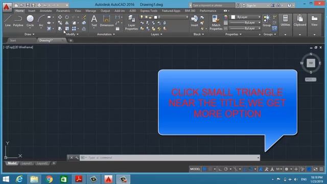Click the AutoCAD application menu logo
Viewport: 327px width, 184px height.
click(7, 7)
